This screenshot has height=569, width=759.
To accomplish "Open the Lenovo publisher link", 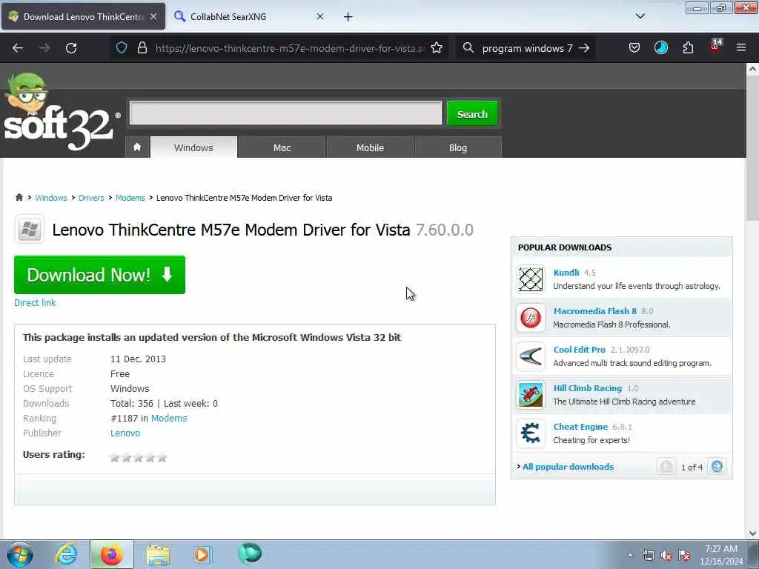I will coord(125,433).
